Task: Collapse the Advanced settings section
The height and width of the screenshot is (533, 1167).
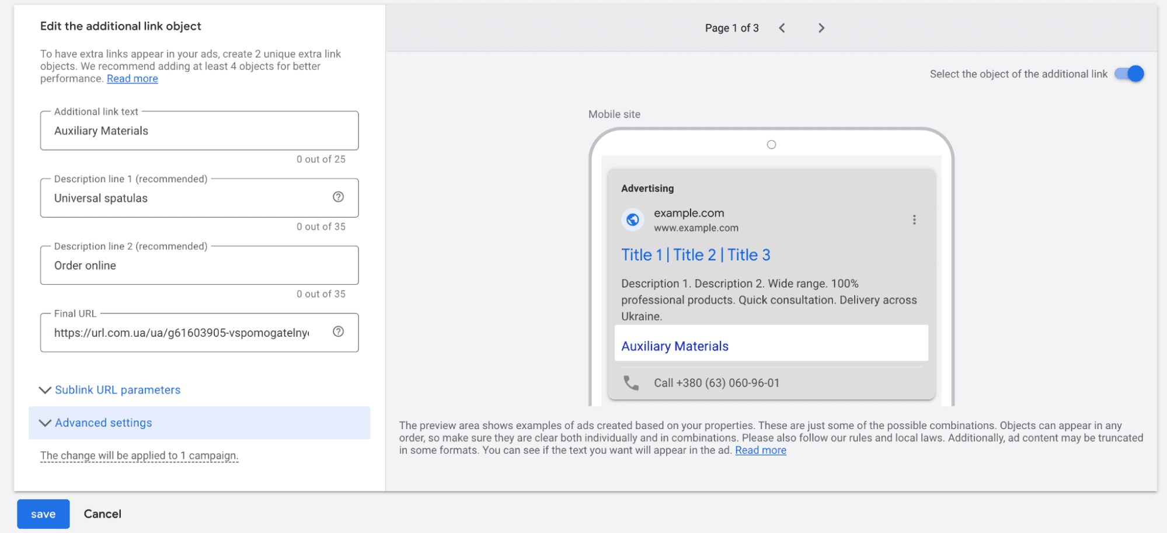Action: coord(103,422)
